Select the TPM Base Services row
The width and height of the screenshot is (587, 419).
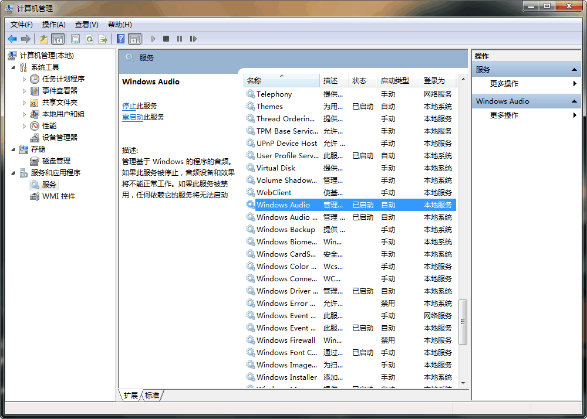pyautogui.click(x=350, y=131)
